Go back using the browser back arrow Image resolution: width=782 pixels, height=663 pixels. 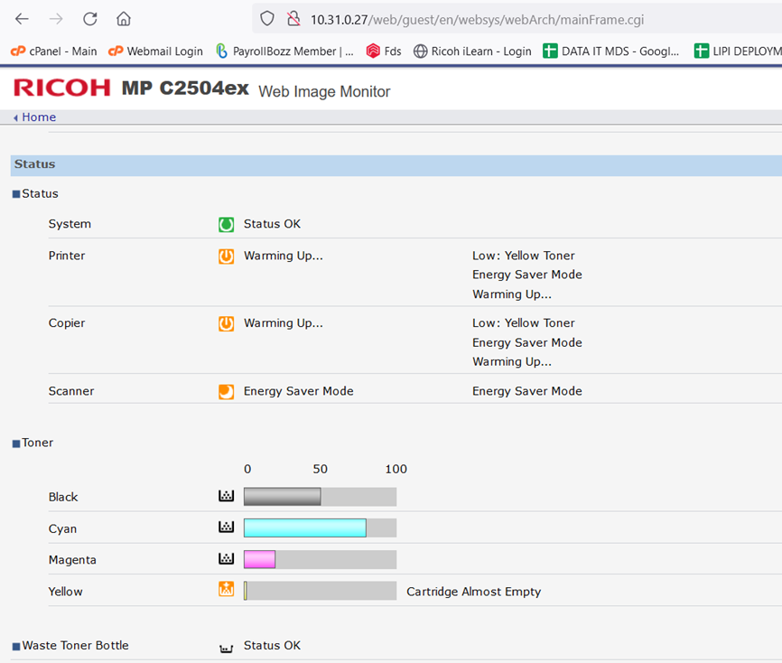click(22, 20)
